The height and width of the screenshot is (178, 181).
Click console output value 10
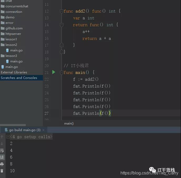(12, 171)
